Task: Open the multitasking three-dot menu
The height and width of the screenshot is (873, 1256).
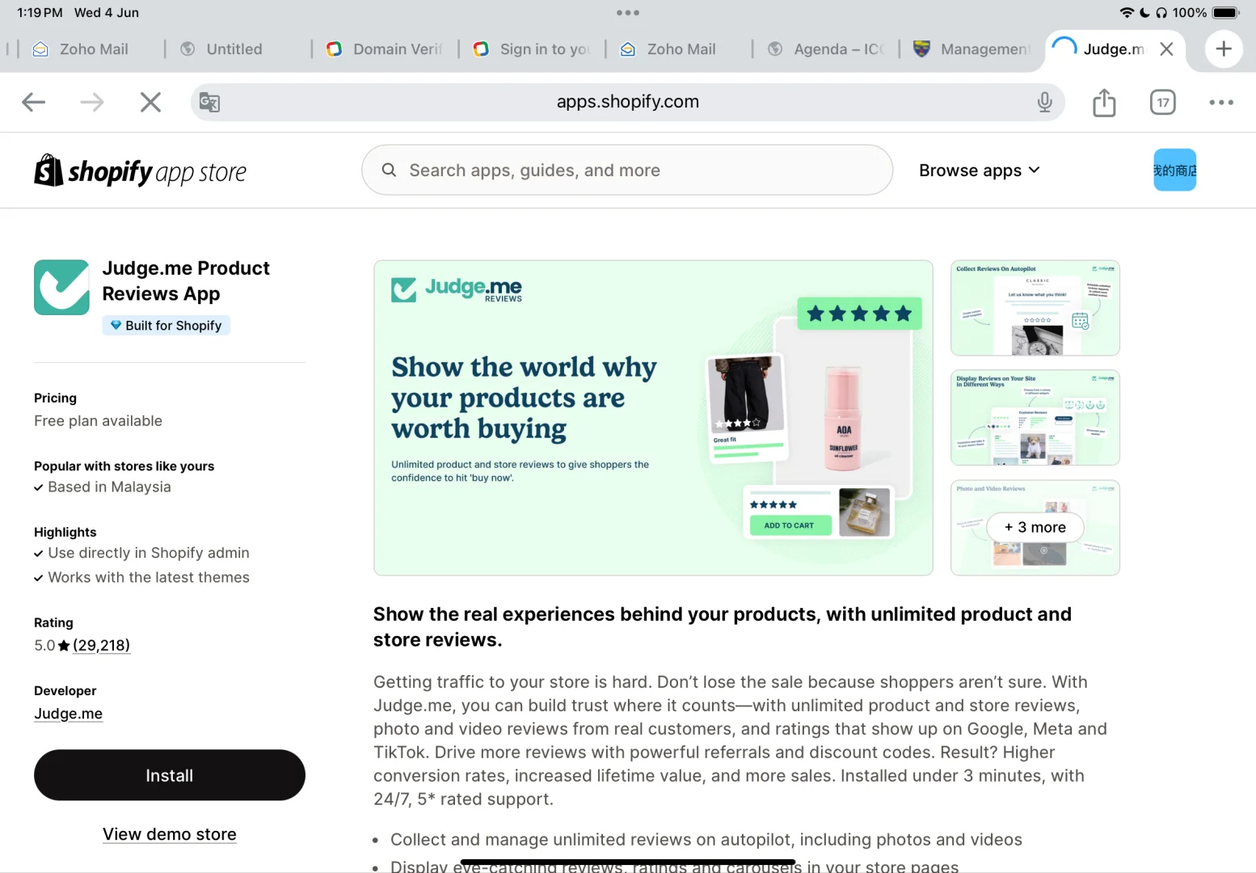Action: (628, 13)
